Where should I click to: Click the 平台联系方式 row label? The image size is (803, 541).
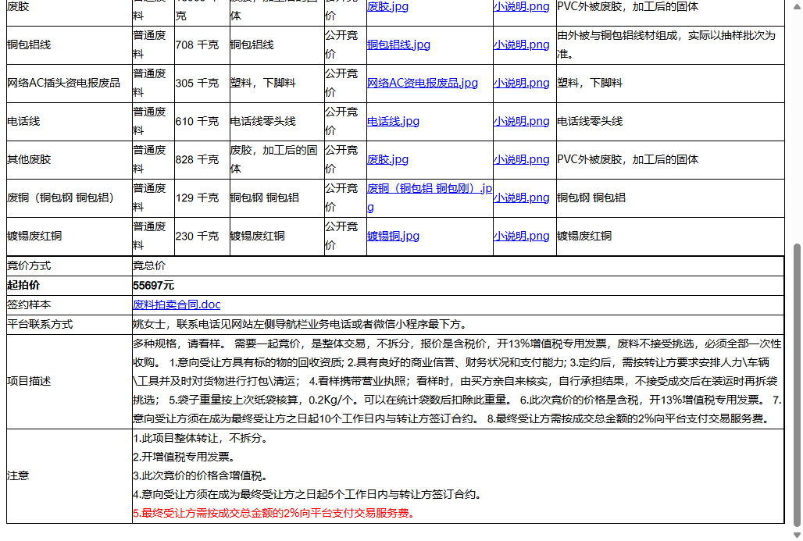click(40, 324)
